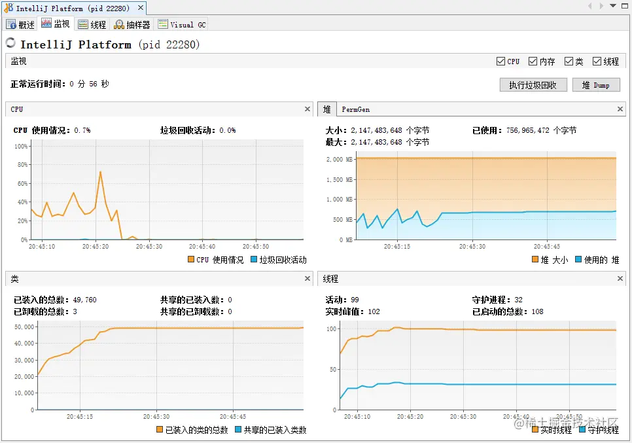Screen dimensions: 632x443
Task: Click the orange CPU 使用情况 legend swatch
Action: (x=191, y=259)
